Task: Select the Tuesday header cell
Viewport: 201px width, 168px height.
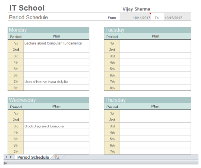Action: coord(148,30)
